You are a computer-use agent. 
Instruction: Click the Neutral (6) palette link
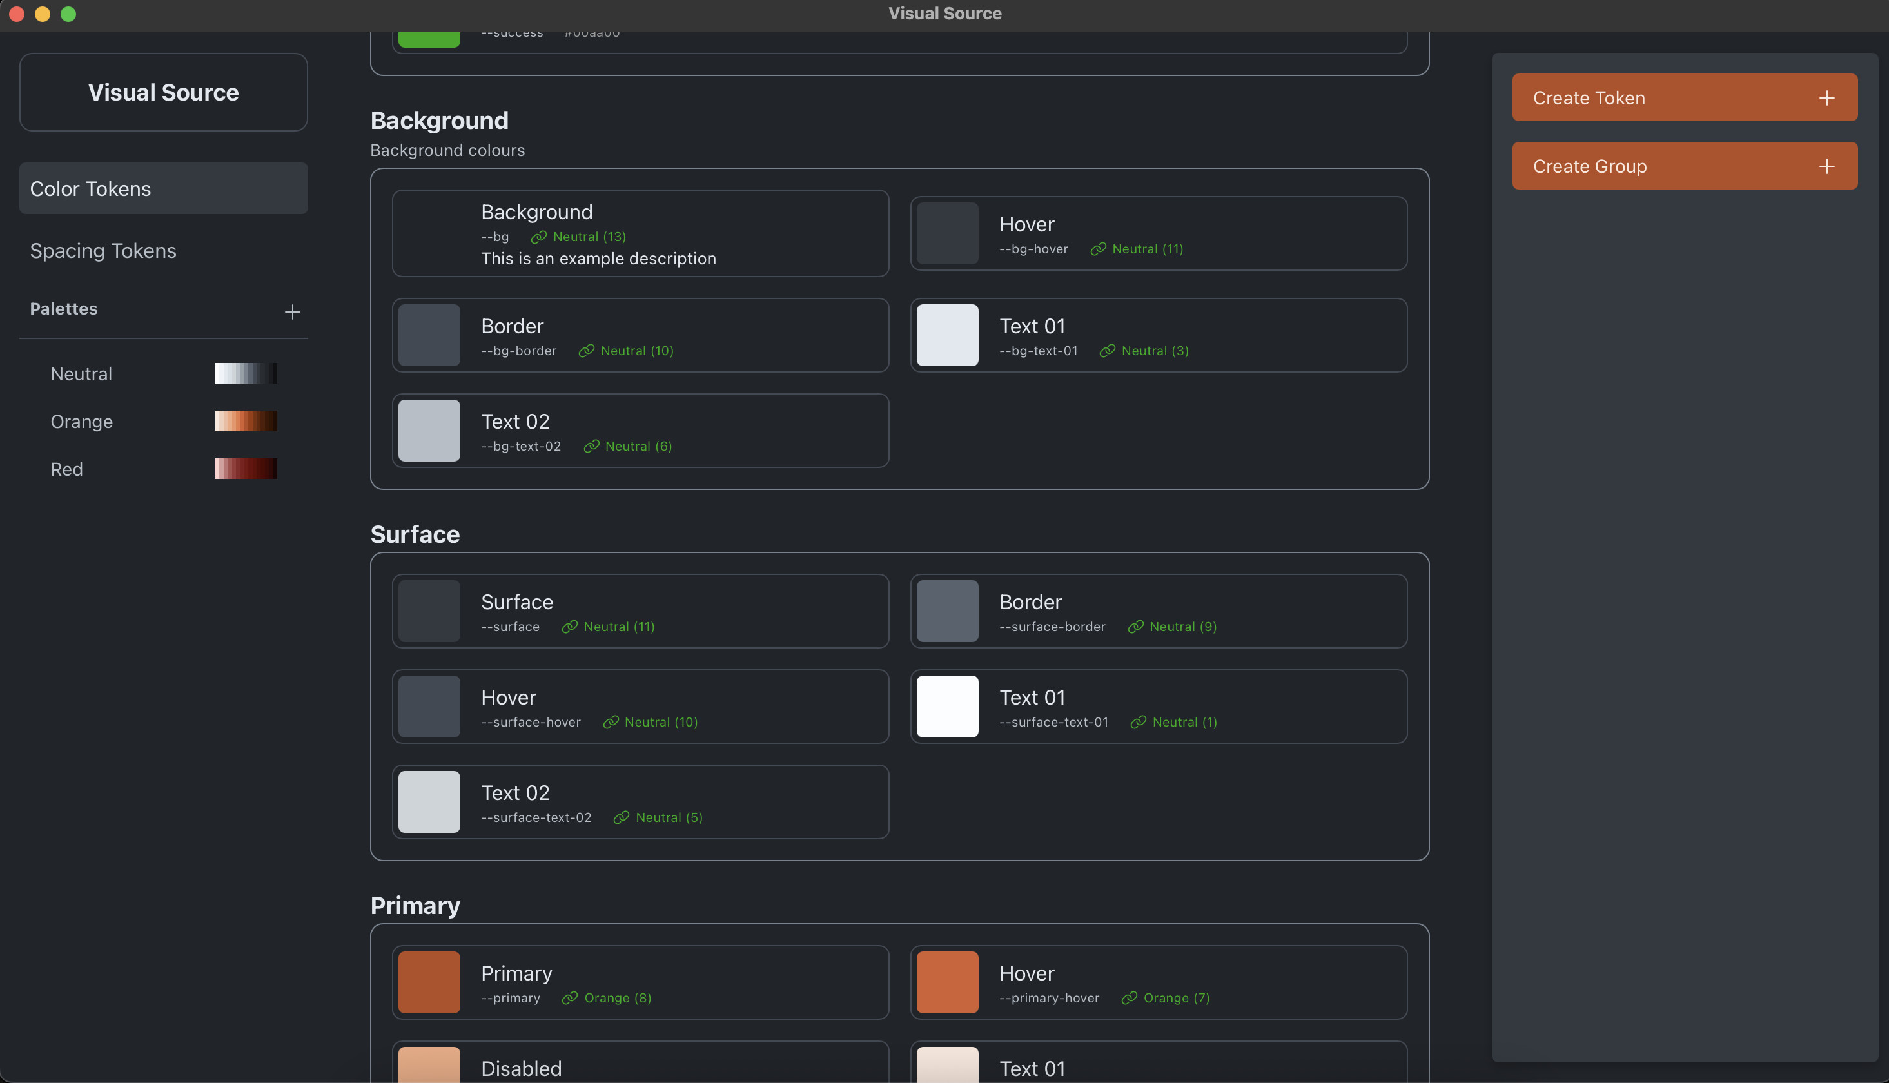(638, 446)
